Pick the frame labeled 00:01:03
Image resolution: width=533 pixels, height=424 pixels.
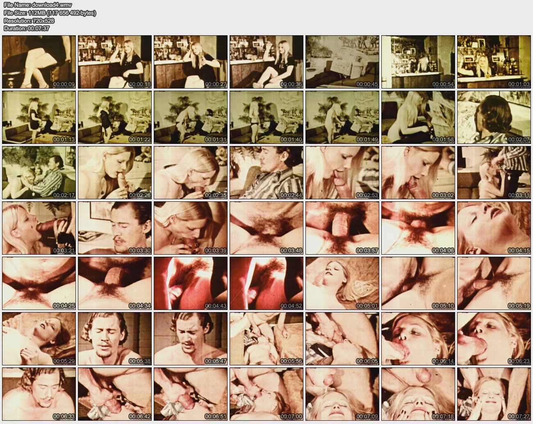(494, 62)
